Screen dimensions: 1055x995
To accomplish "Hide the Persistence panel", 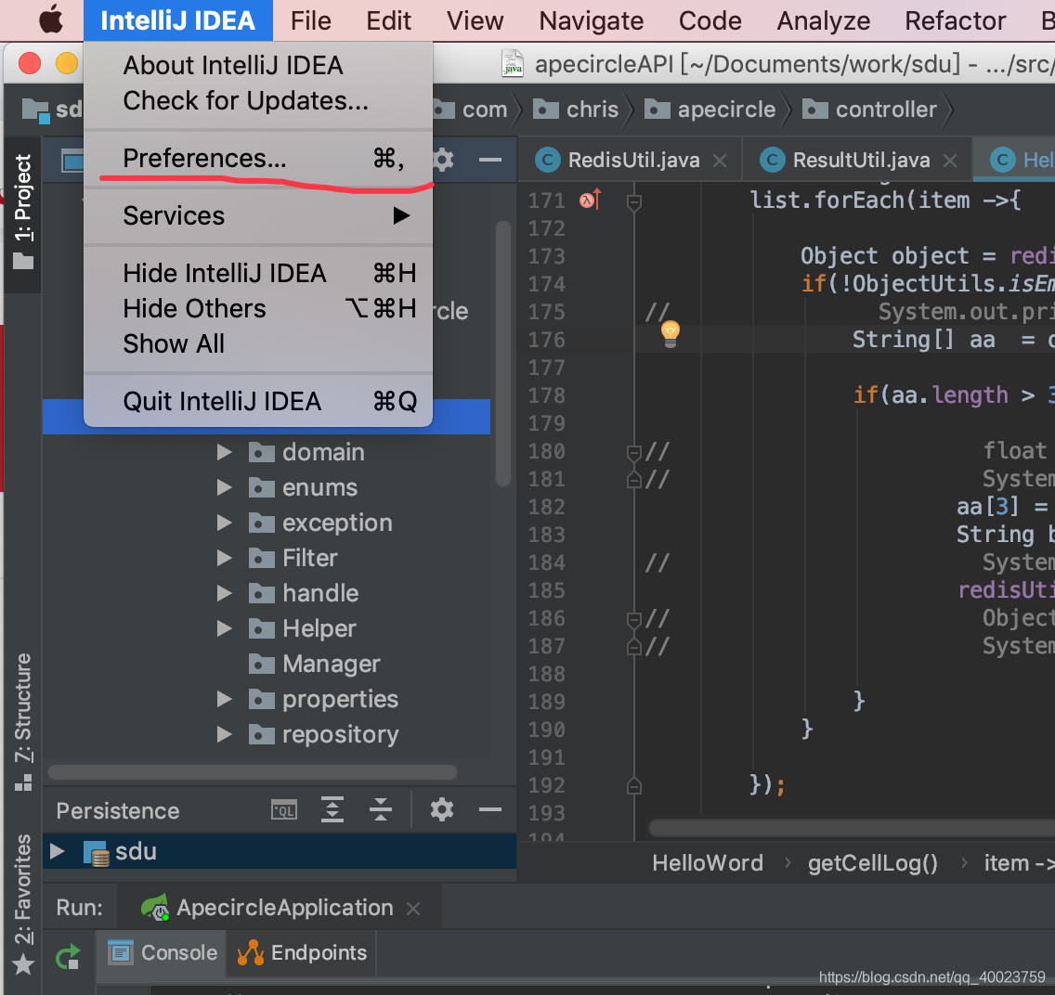I will [x=489, y=809].
